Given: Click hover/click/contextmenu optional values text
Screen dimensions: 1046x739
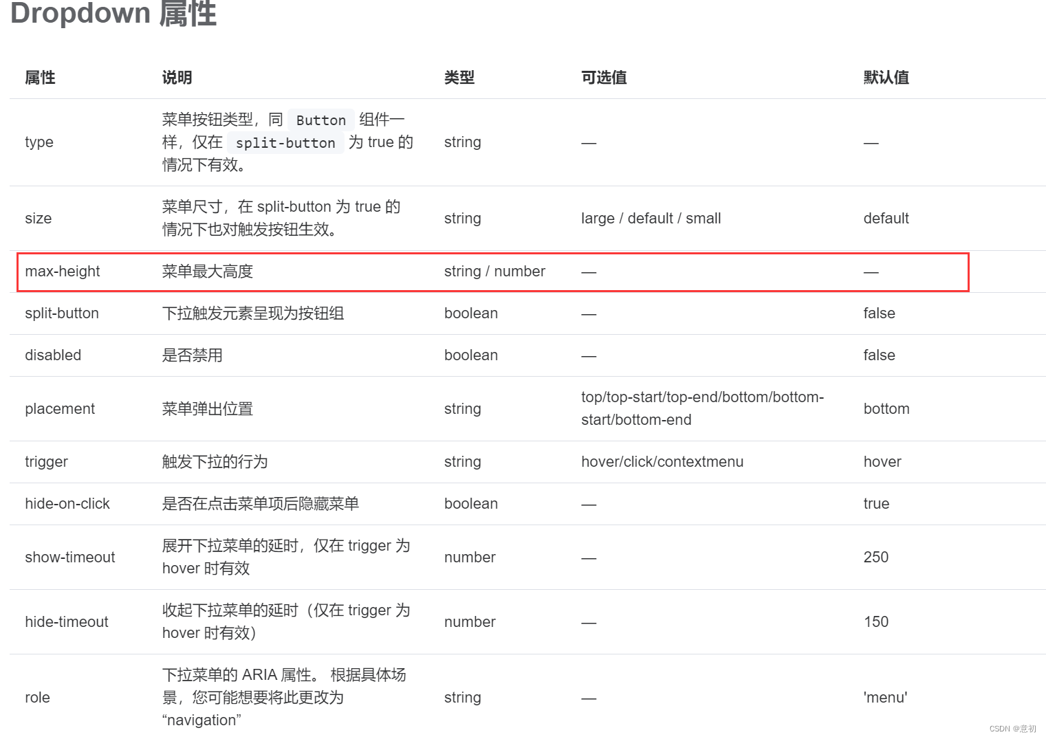Looking at the screenshot, I should (662, 462).
